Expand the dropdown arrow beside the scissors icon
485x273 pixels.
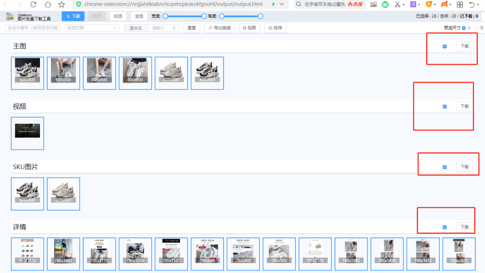403,5
